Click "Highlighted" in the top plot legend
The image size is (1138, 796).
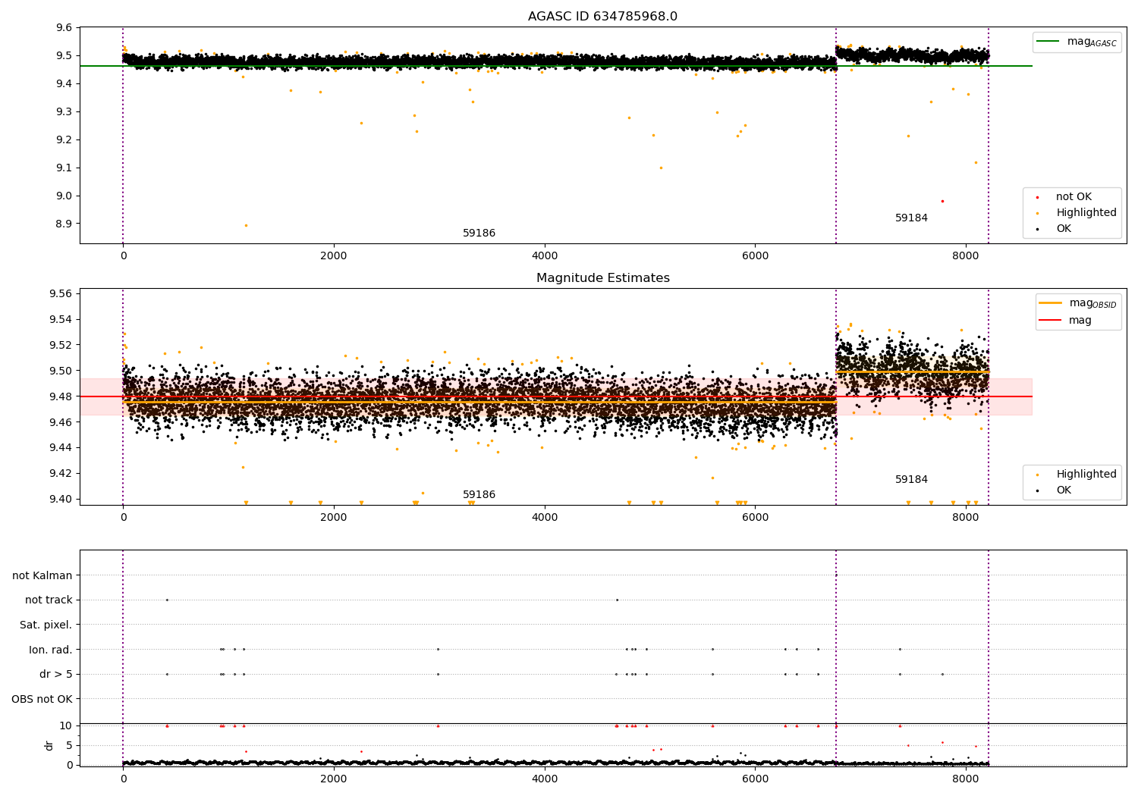pyautogui.click(x=1086, y=213)
